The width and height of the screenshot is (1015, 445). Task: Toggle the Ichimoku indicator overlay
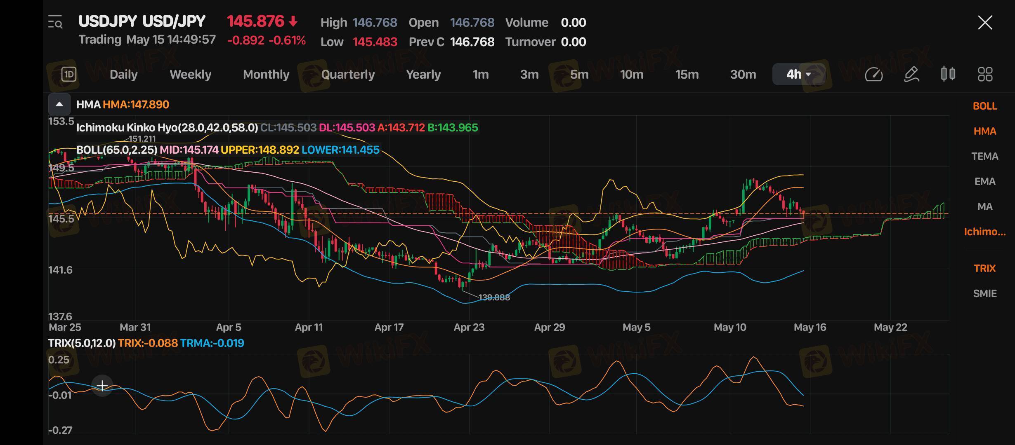click(x=984, y=232)
